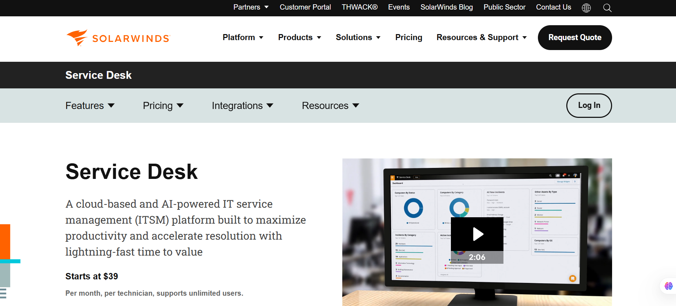The height and width of the screenshot is (306, 676).
Task: Open Resources & Support dropdown
Action: pyautogui.click(x=481, y=38)
